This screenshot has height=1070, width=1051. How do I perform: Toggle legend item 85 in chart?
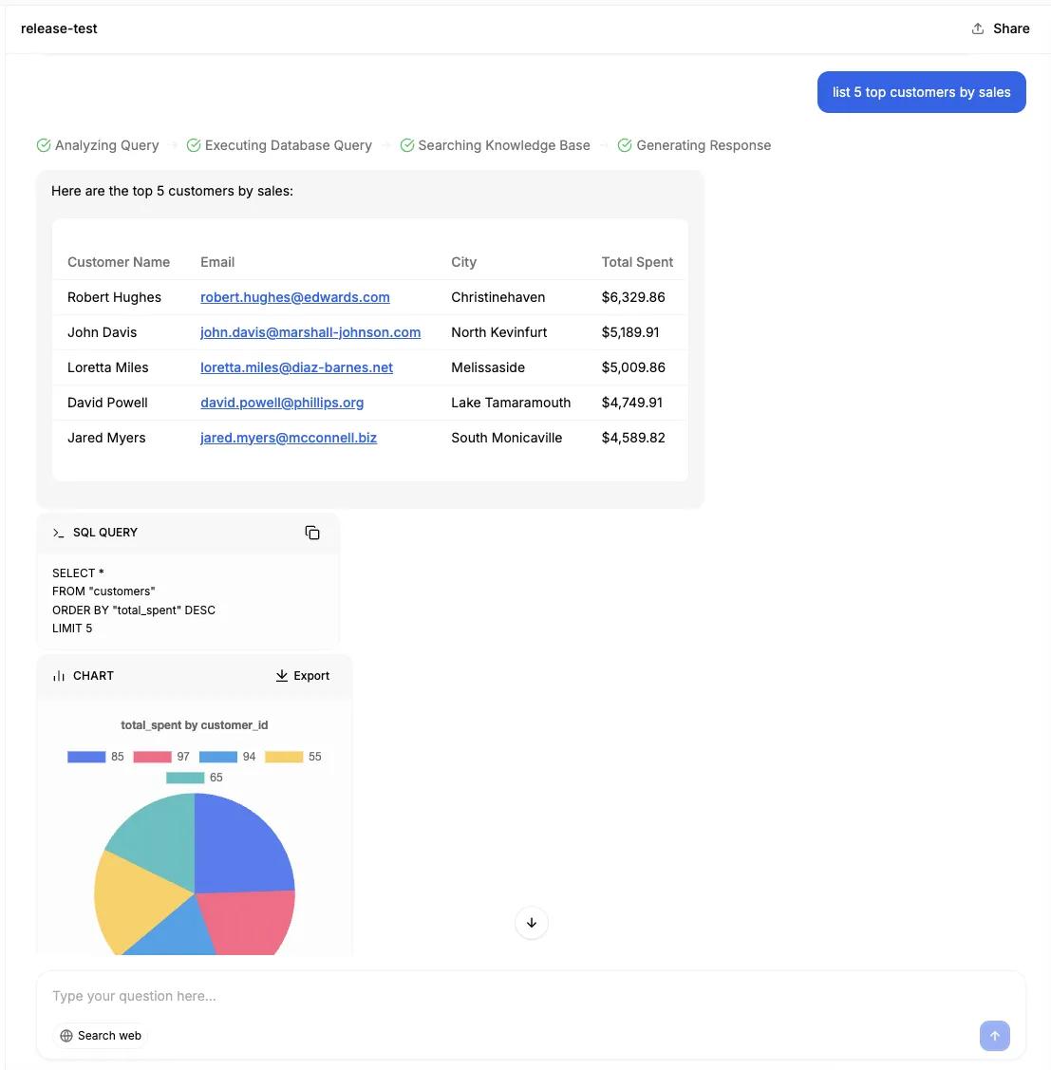click(95, 757)
